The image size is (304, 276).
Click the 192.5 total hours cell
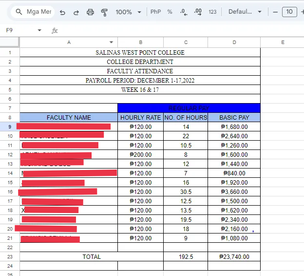point(186,256)
